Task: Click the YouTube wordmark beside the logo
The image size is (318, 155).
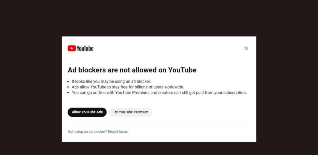Action: (x=85, y=48)
